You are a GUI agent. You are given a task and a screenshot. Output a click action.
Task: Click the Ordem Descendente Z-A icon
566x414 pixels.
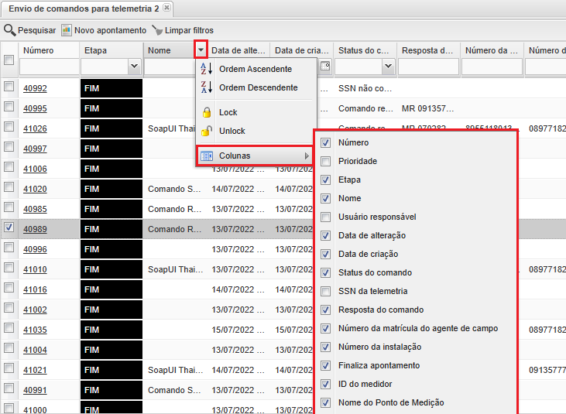pyautogui.click(x=207, y=87)
